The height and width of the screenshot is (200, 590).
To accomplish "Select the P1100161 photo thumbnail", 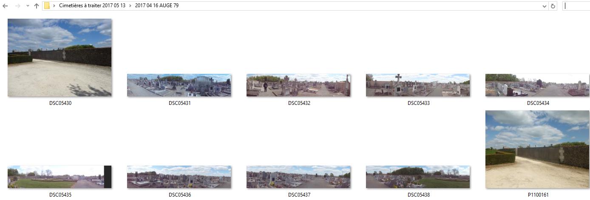I will point(537,149).
